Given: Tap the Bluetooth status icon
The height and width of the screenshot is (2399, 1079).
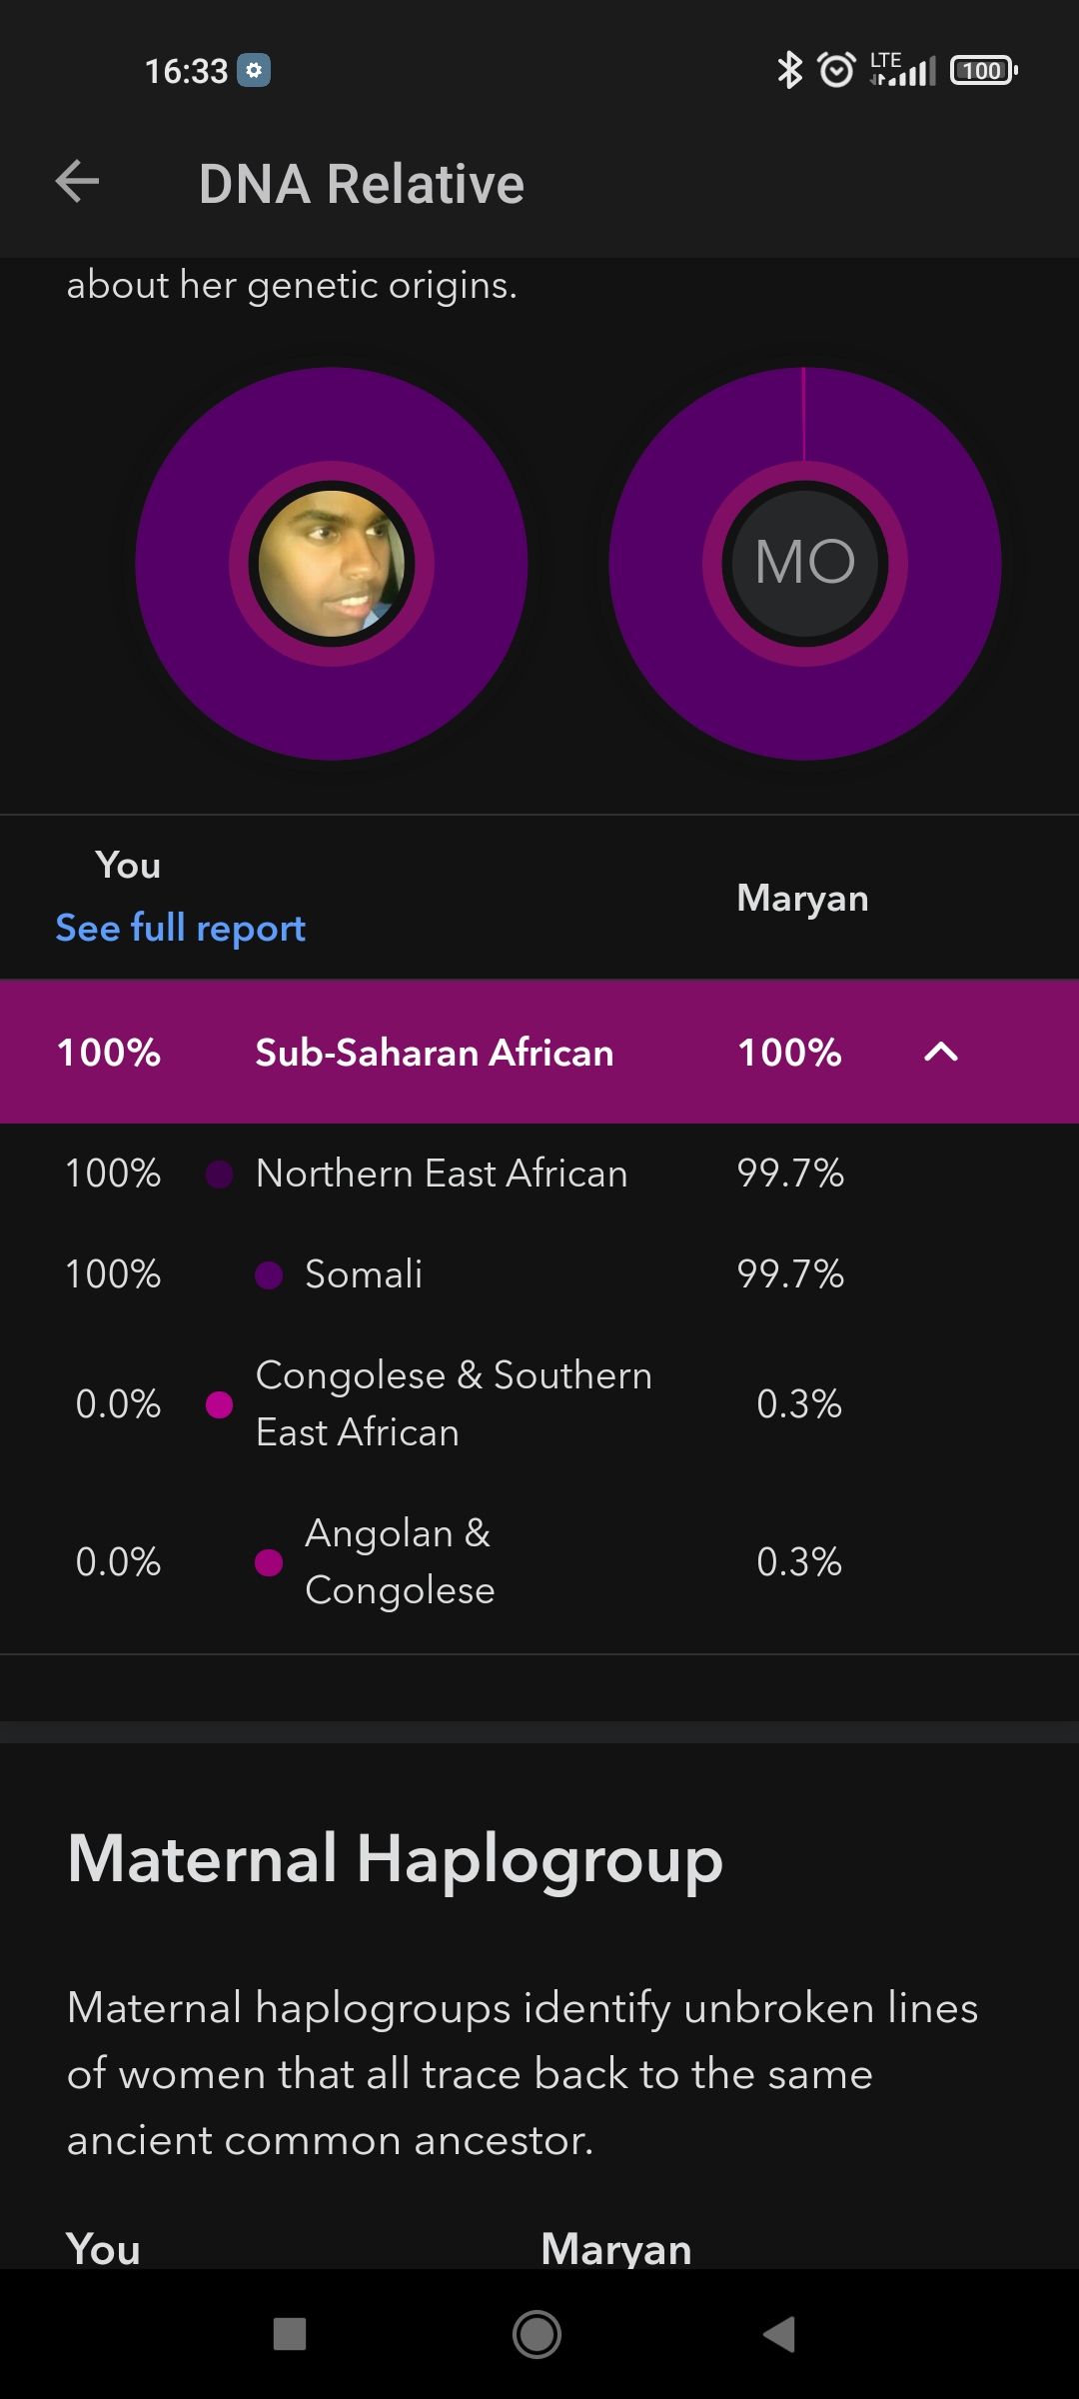Looking at the screenshot, I should tap(789, 70).
